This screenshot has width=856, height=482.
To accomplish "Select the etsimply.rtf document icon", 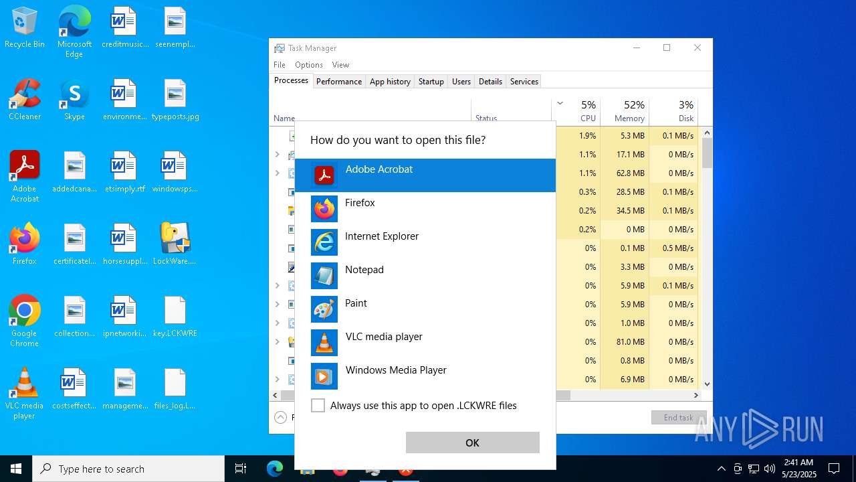I will [x=124, y=172].
